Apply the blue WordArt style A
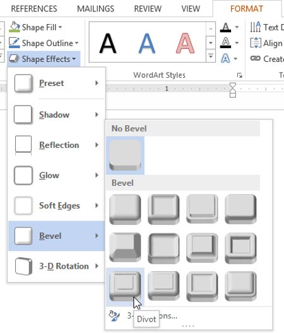This screenshot has width=284, height=333. point(147,43)
